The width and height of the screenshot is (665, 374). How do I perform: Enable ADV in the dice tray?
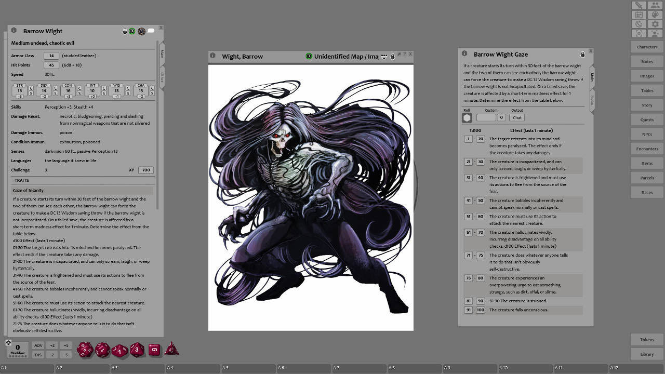[38, 345]
